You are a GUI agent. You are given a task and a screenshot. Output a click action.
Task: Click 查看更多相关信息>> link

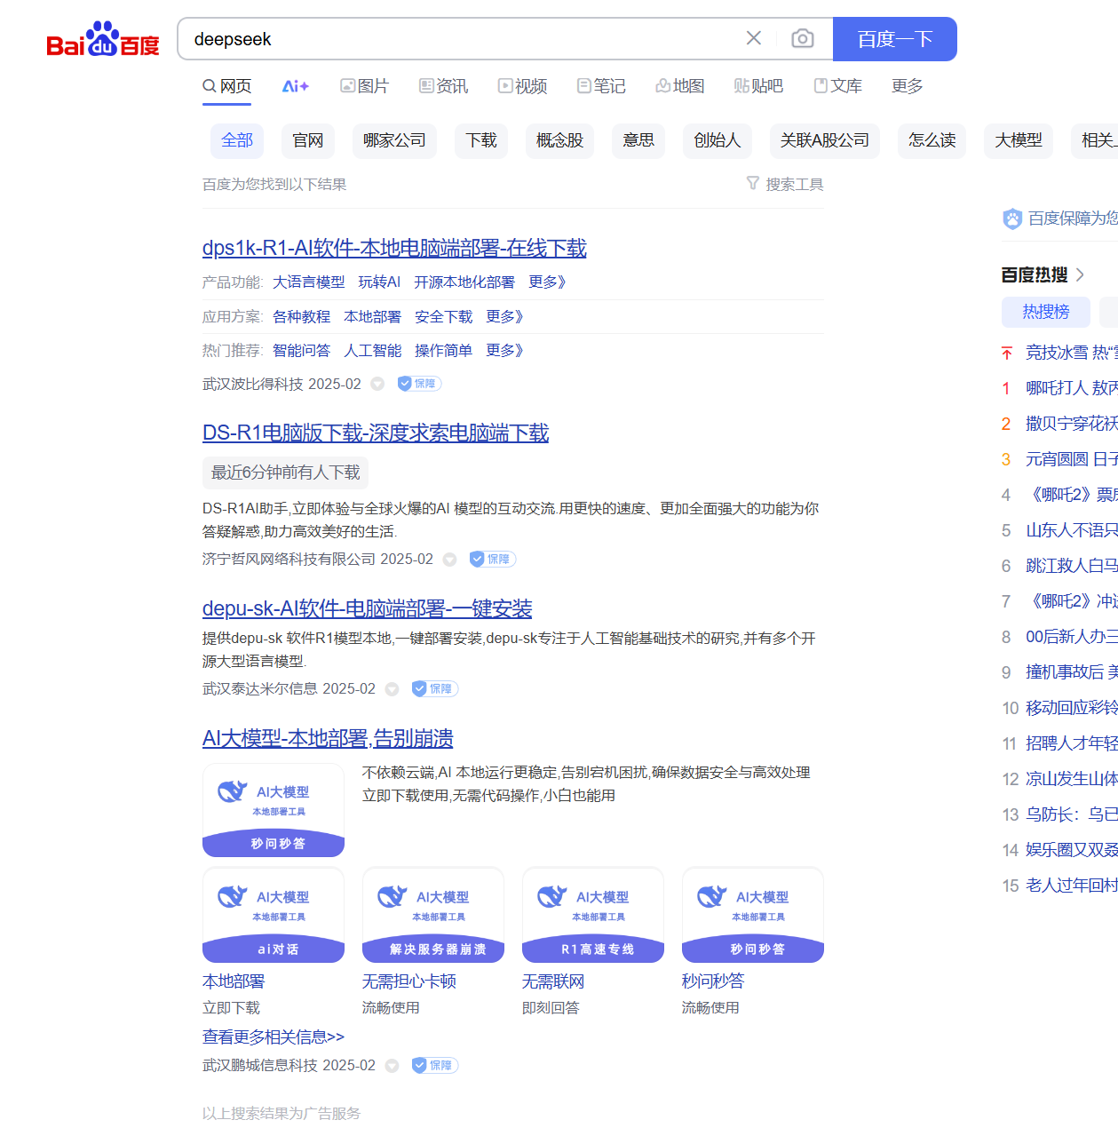pos(273,1037)
